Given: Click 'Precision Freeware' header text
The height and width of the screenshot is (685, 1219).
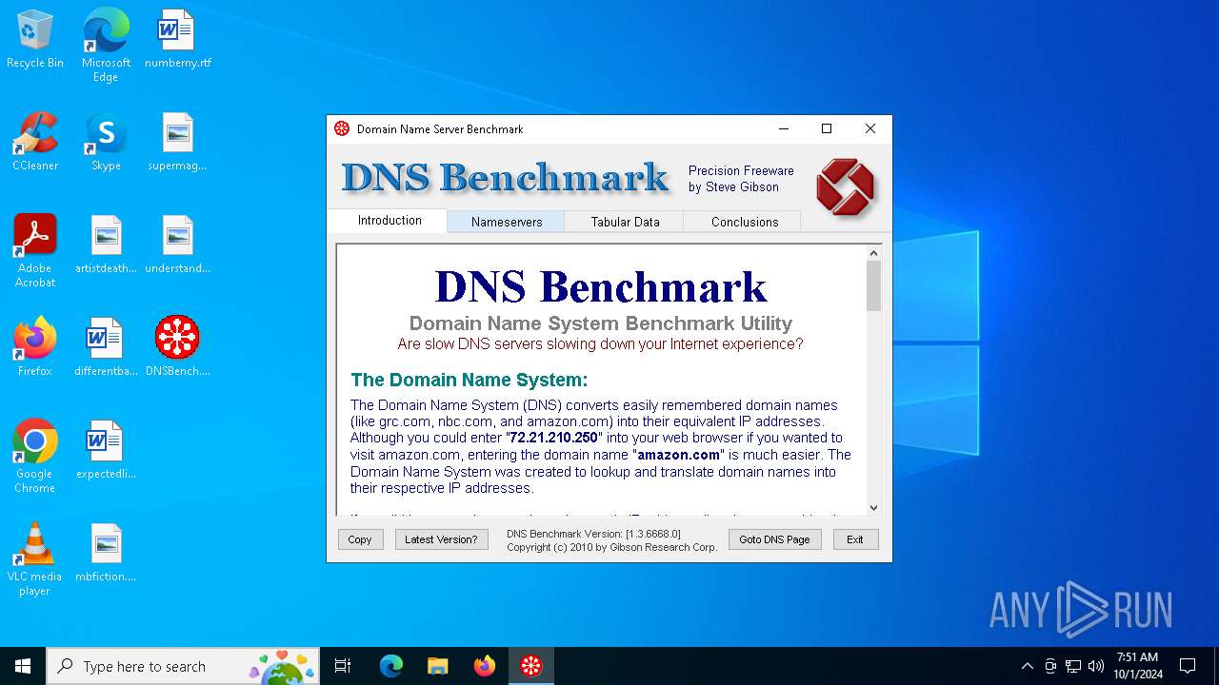Looking at the screenshot, I should coord(741,170).
